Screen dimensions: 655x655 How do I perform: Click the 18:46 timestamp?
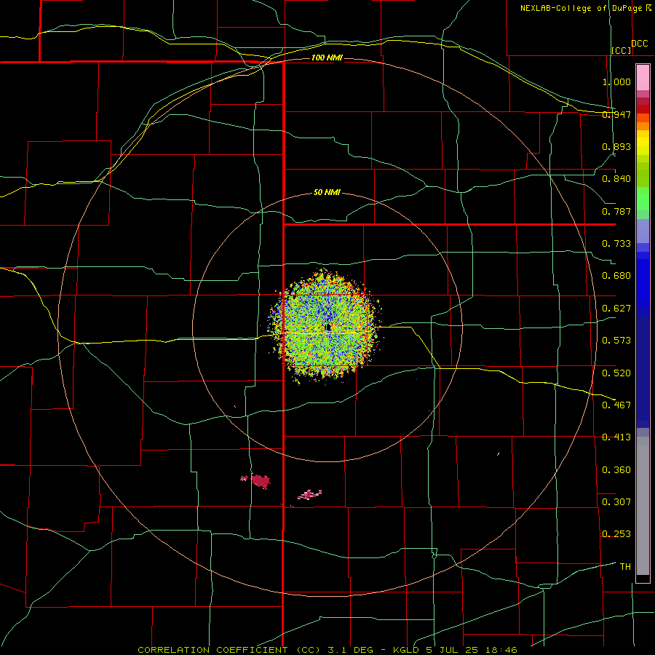(501, 650)
